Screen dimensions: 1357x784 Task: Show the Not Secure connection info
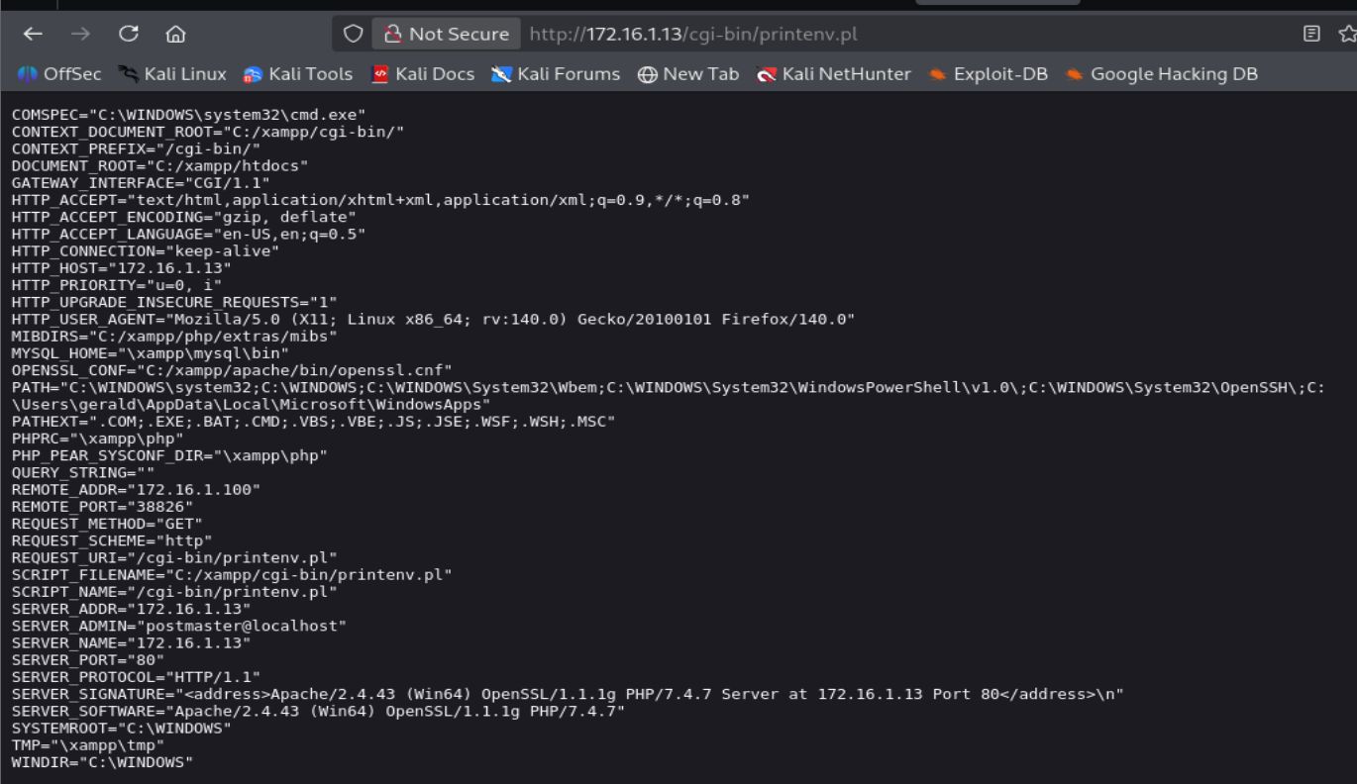[x=447, y=34]
